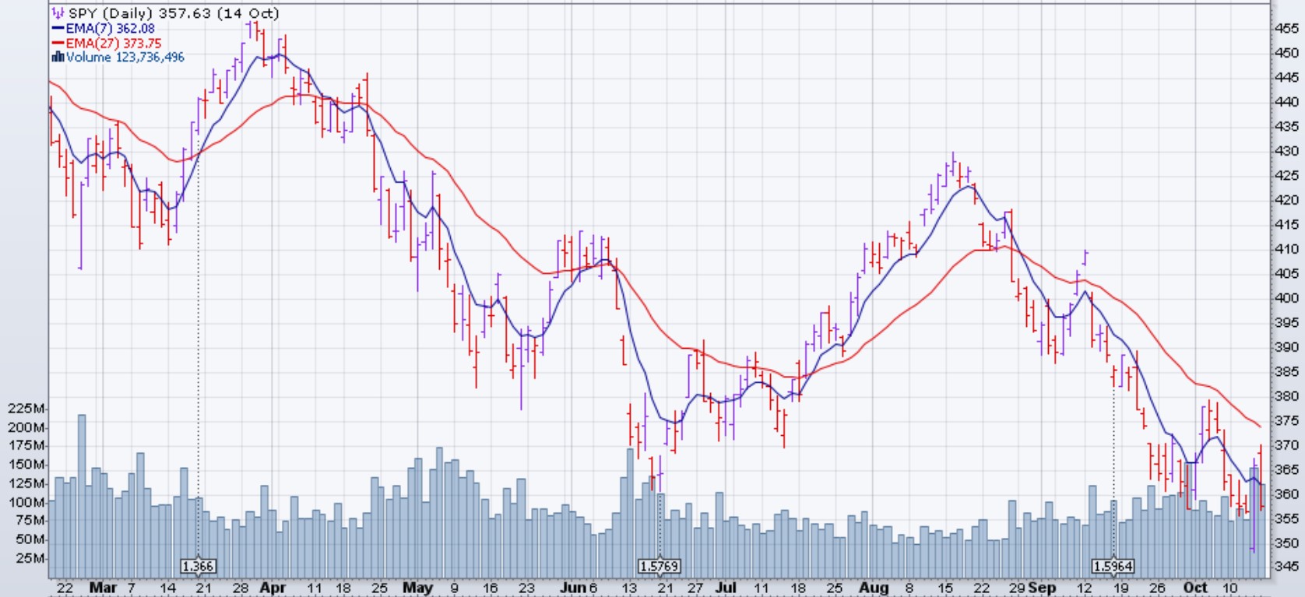Click the 1.366 marker label box

198,567
